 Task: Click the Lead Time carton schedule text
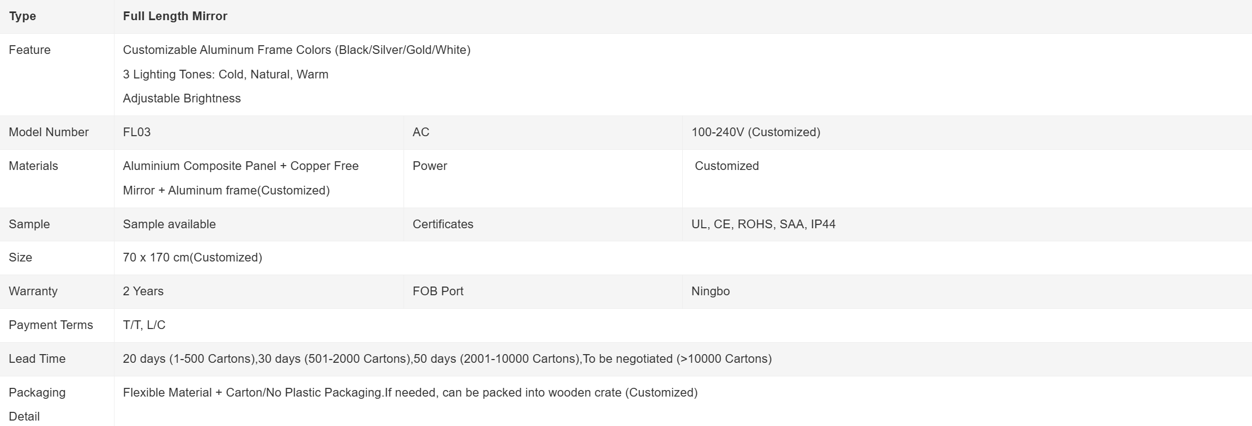[447, 359]
